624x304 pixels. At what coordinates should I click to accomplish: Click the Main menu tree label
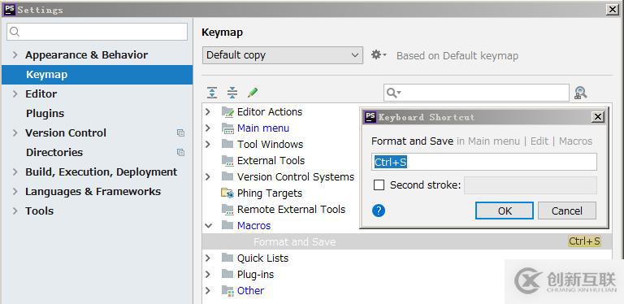(x=263, y=128)
